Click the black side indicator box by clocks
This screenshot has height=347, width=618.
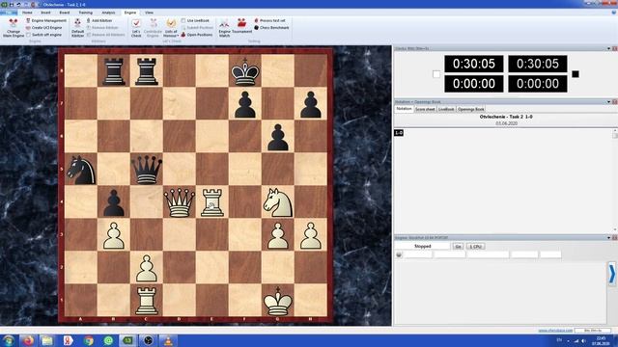(576, 74)
